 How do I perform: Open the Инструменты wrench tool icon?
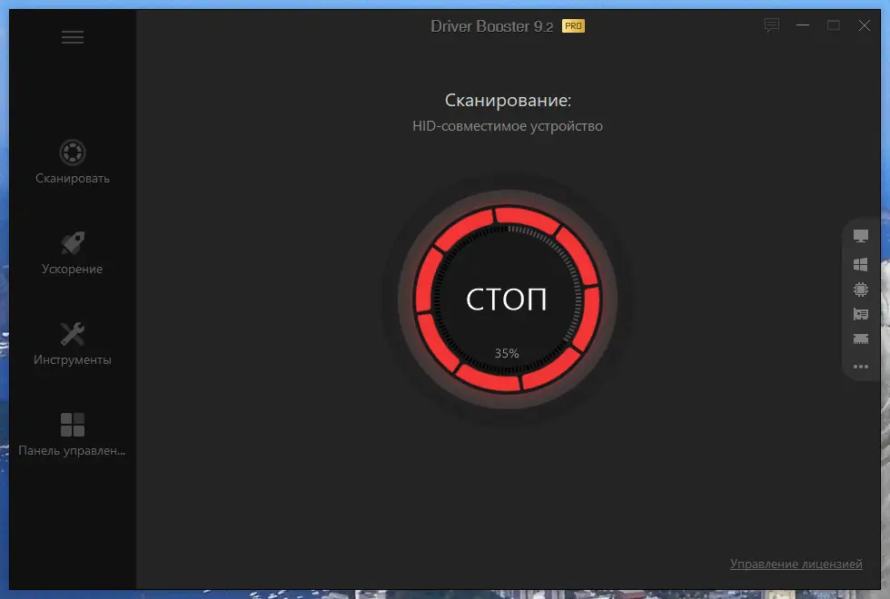73,334
